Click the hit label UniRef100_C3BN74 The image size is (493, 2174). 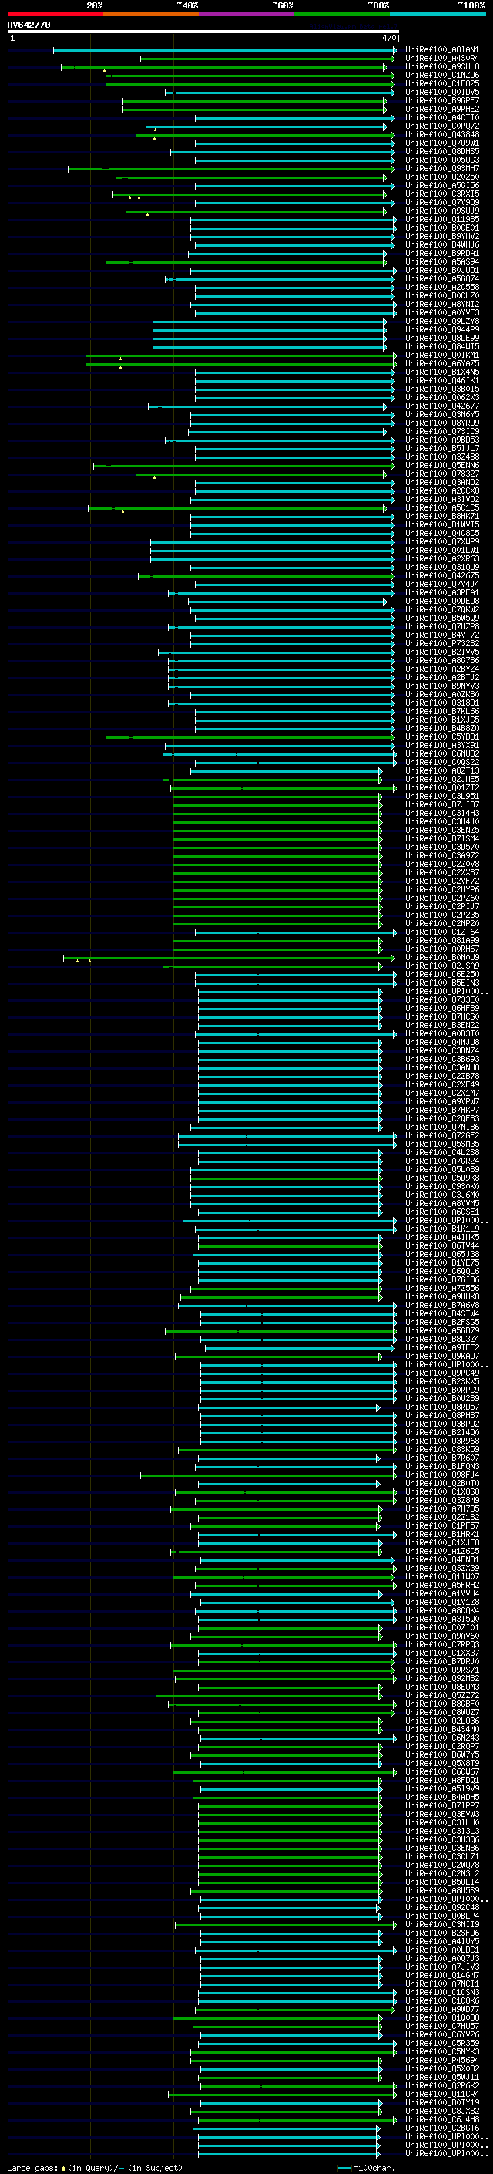click(x=442, y=1052)
